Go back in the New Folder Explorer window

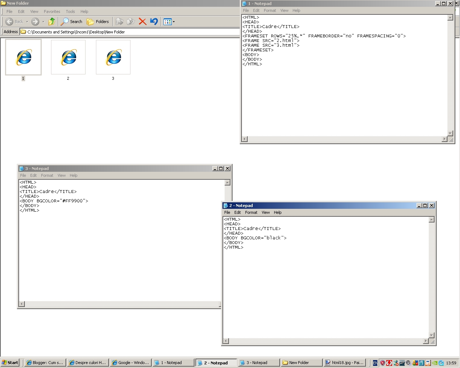click(x=14, y=22)
